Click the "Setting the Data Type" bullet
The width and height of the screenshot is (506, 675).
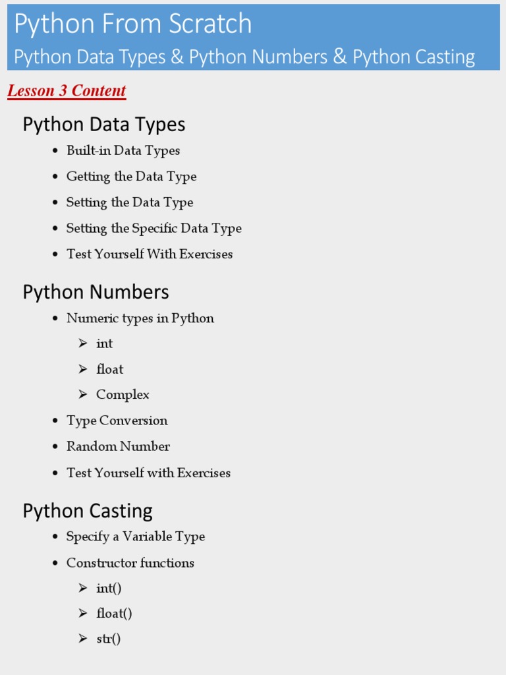click(129, 202)
